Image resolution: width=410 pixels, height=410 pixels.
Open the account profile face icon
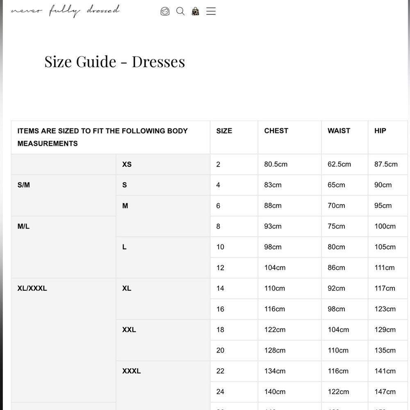pos(165,11)
